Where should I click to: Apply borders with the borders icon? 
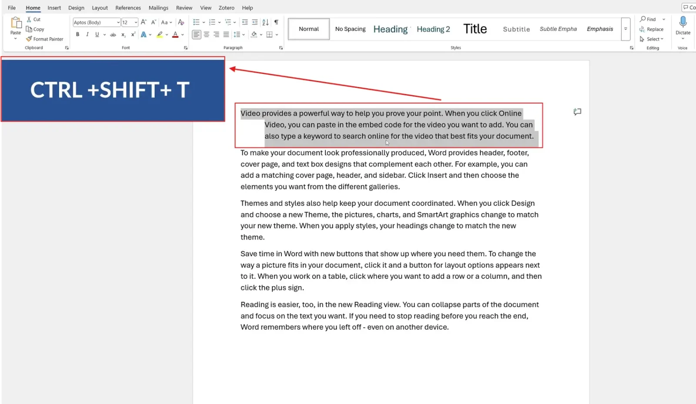(270, 34)
